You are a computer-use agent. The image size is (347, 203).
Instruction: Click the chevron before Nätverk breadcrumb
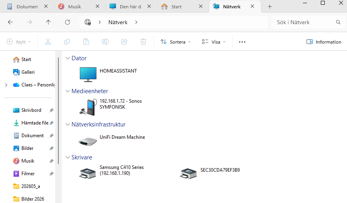(100, 22)
